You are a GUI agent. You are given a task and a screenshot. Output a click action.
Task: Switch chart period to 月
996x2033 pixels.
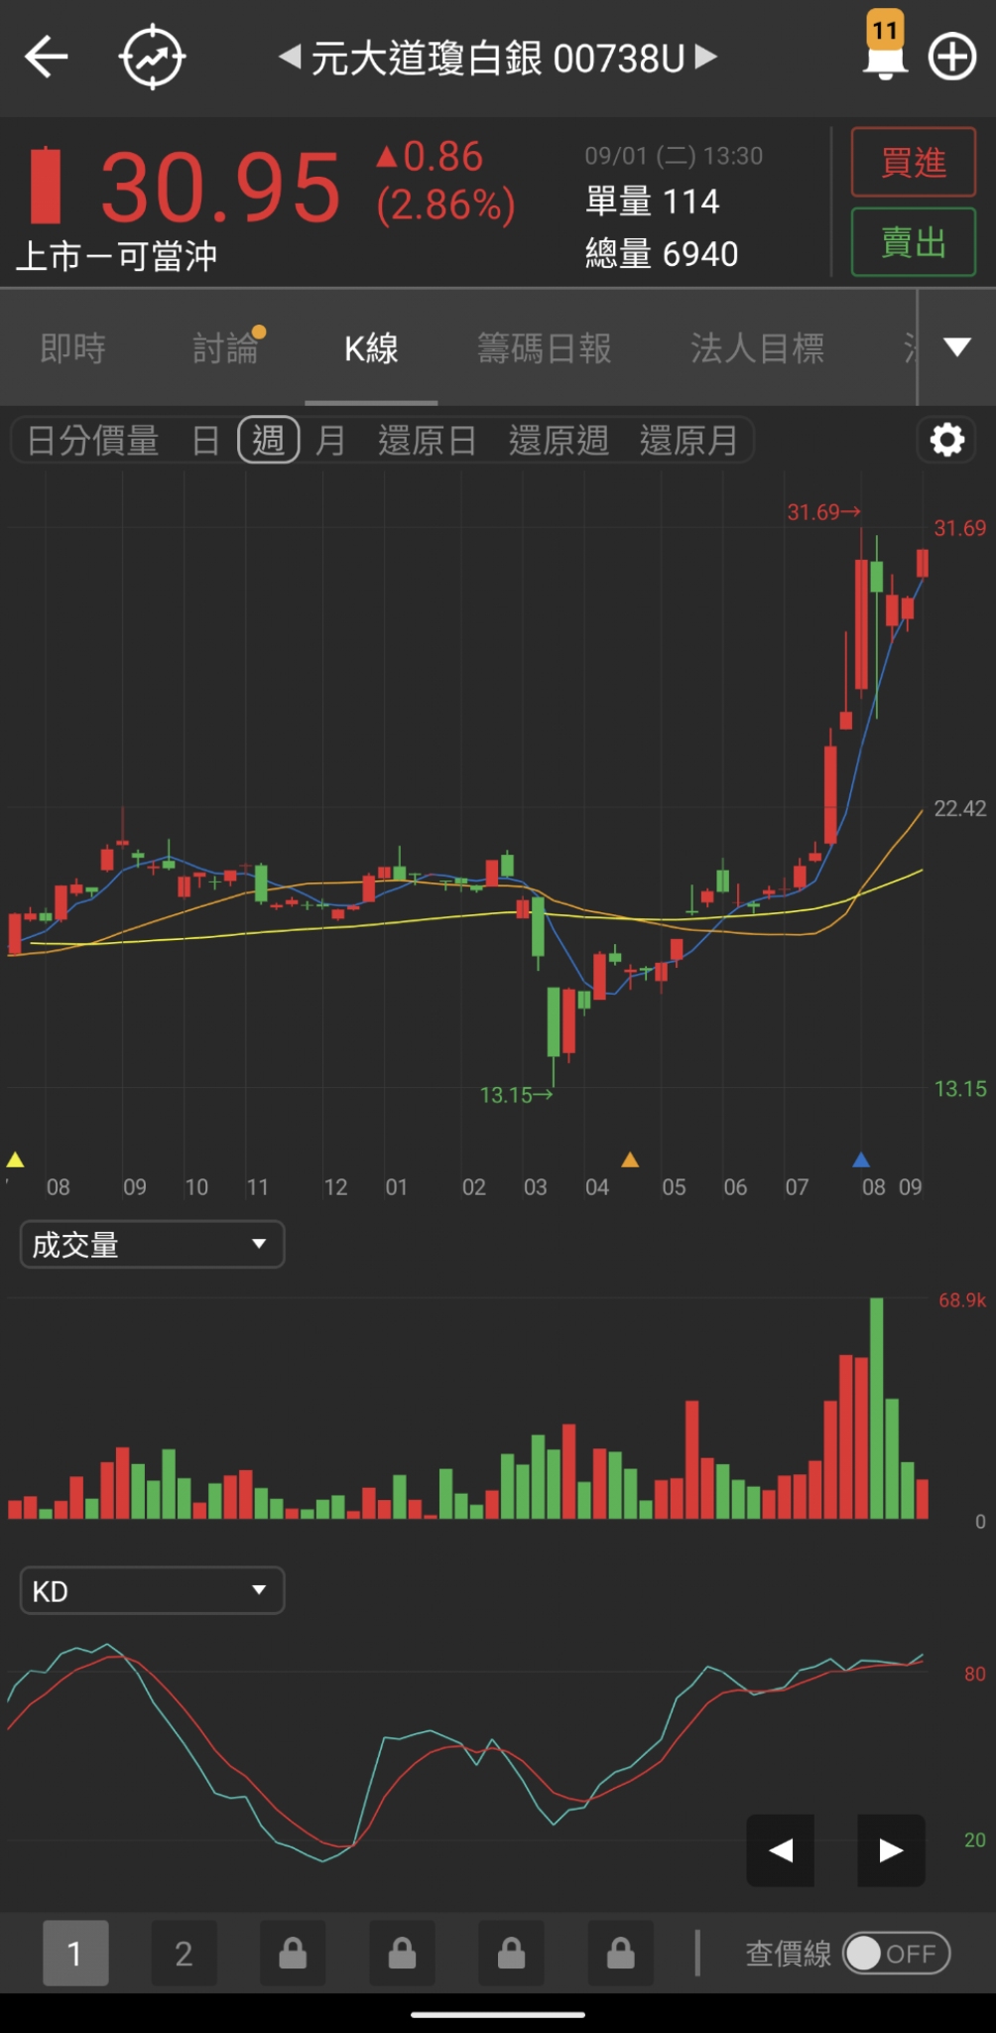click(330, 440)
